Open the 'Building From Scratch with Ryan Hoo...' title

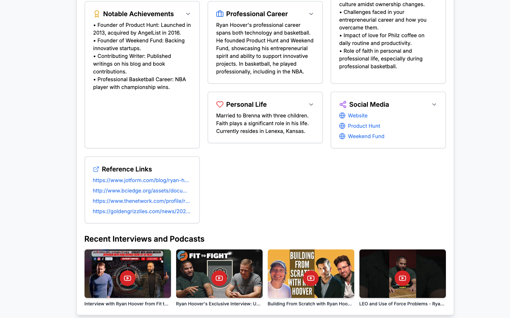310,304
